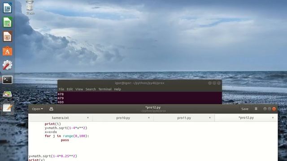Switch to pro11.py tab
This screenshot has width=287, height=161.
pyautogui.click(x=184, y=118)
